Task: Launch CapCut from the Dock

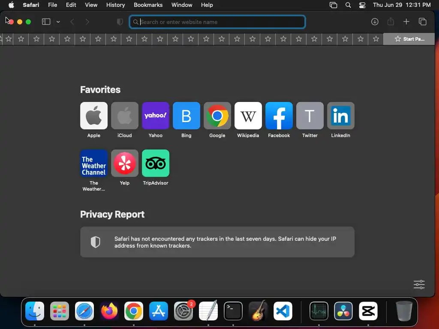Action: [368, 311]
